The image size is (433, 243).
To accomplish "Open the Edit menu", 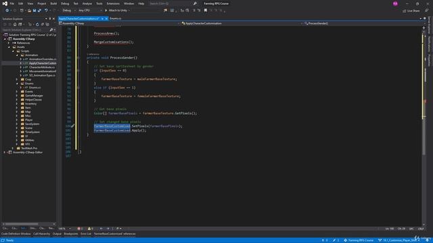I will pos(21,3).
